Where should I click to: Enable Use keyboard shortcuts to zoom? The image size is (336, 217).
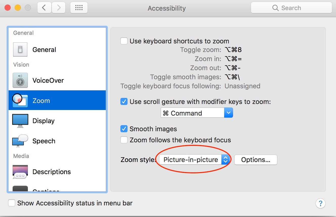point(124,41)
